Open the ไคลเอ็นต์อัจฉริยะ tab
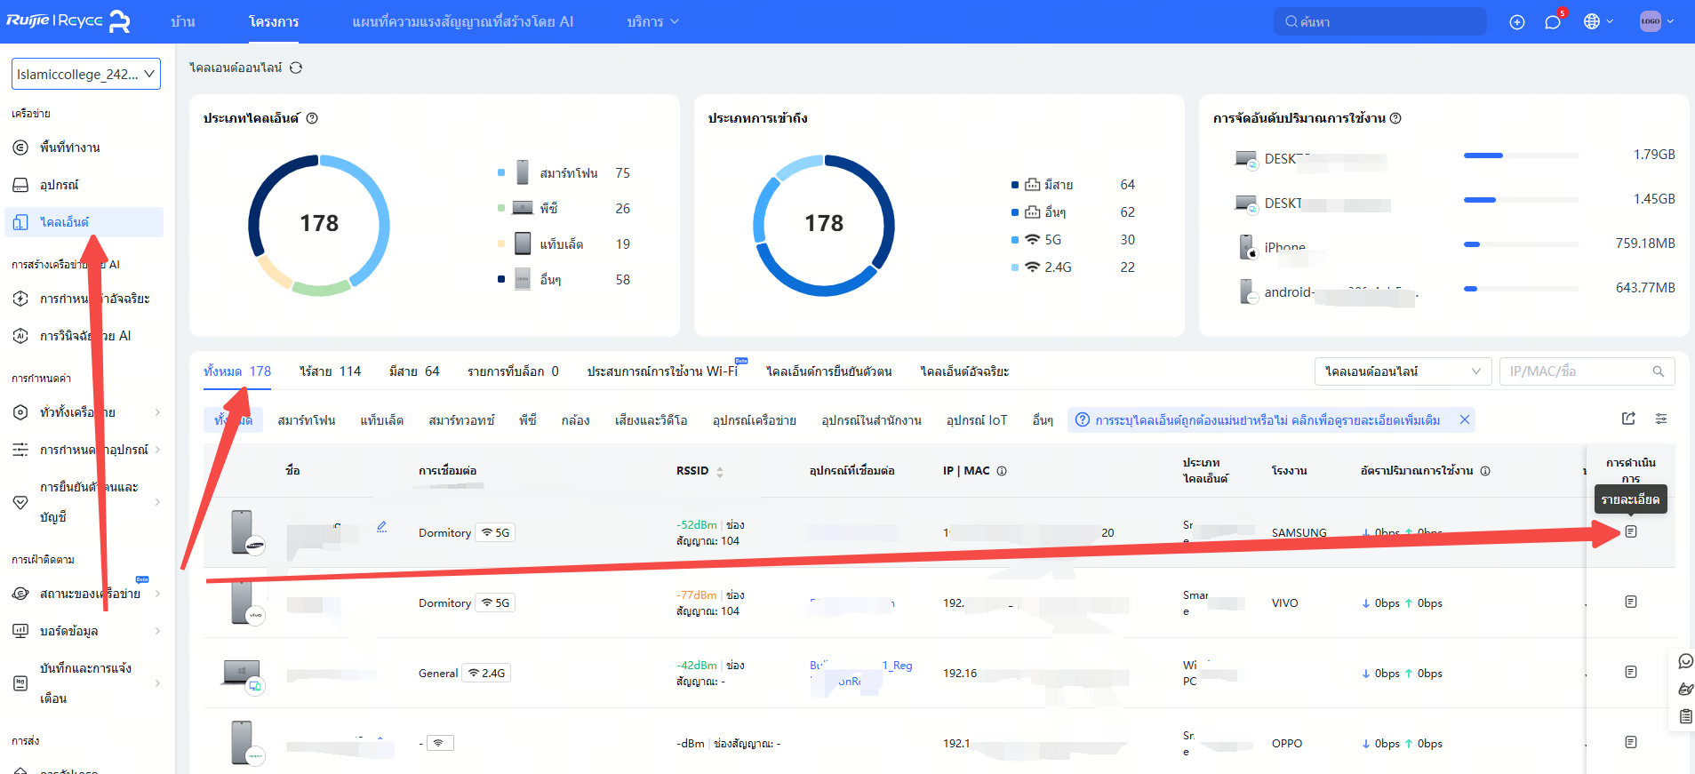 pos(964,371)
